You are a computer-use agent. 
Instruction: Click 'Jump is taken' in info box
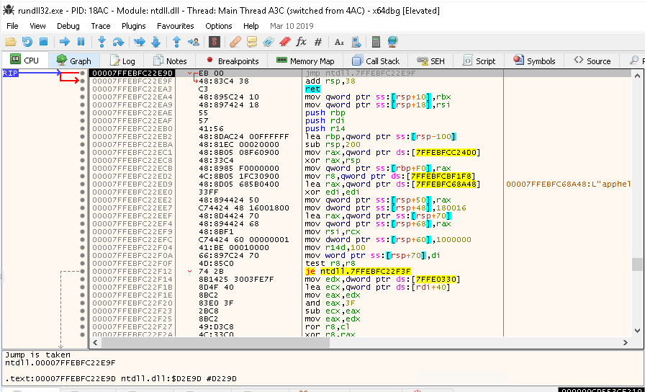coord(38,355)
